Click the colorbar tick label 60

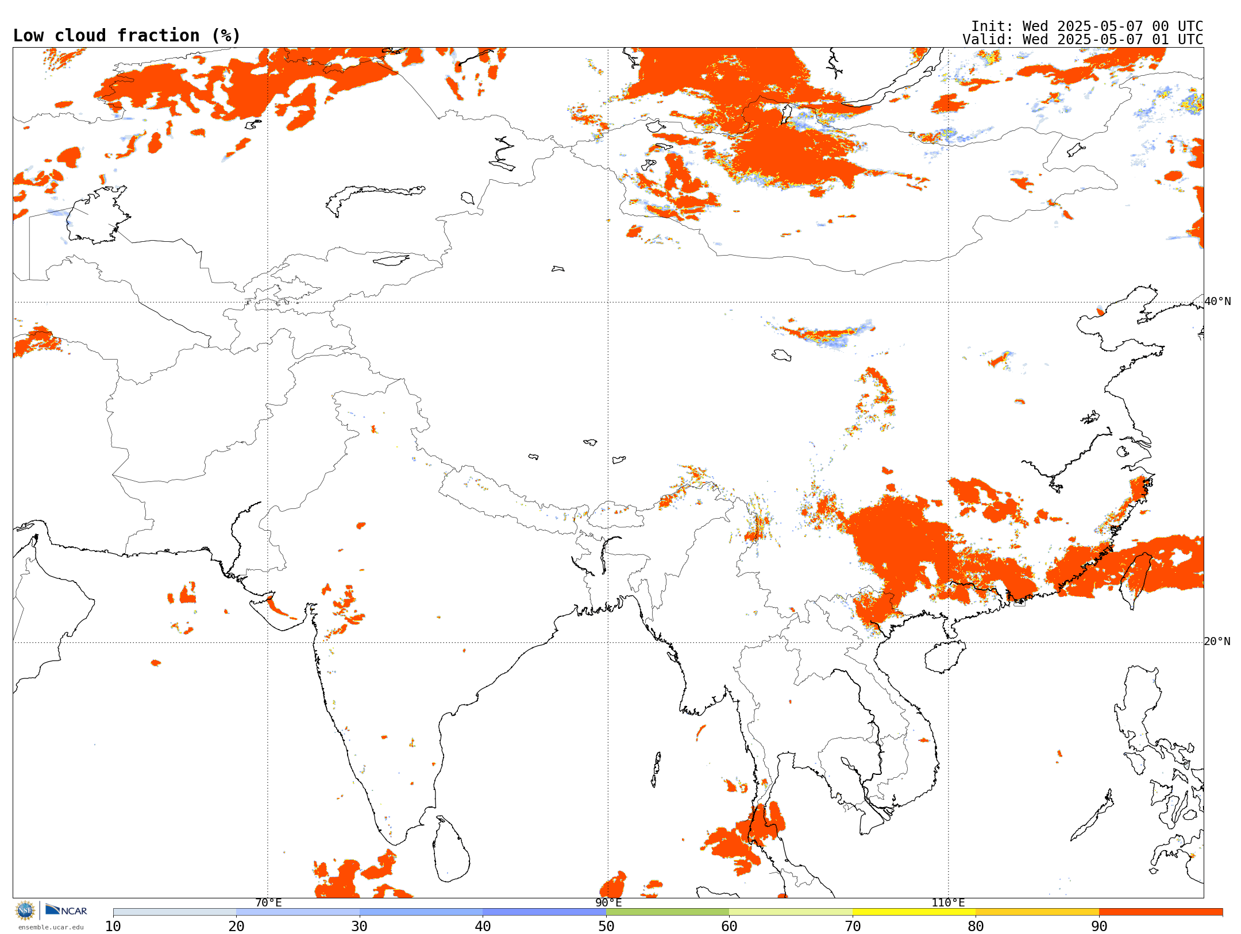click(729, 926)
